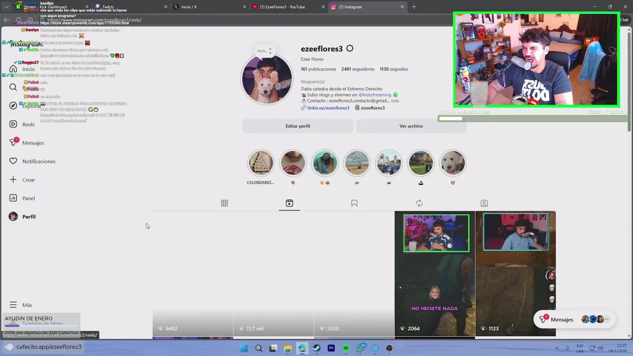Switch to Inicio / X browser tab
The height and width of the screenshot is (356, 633).
(x=209, y=7)
